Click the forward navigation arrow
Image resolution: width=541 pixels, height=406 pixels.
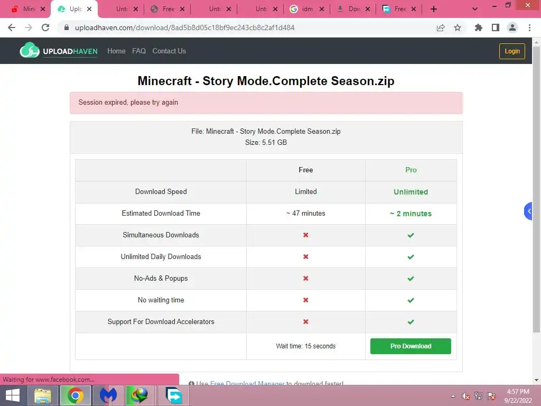pyautogui.click(x=29, y=27)
